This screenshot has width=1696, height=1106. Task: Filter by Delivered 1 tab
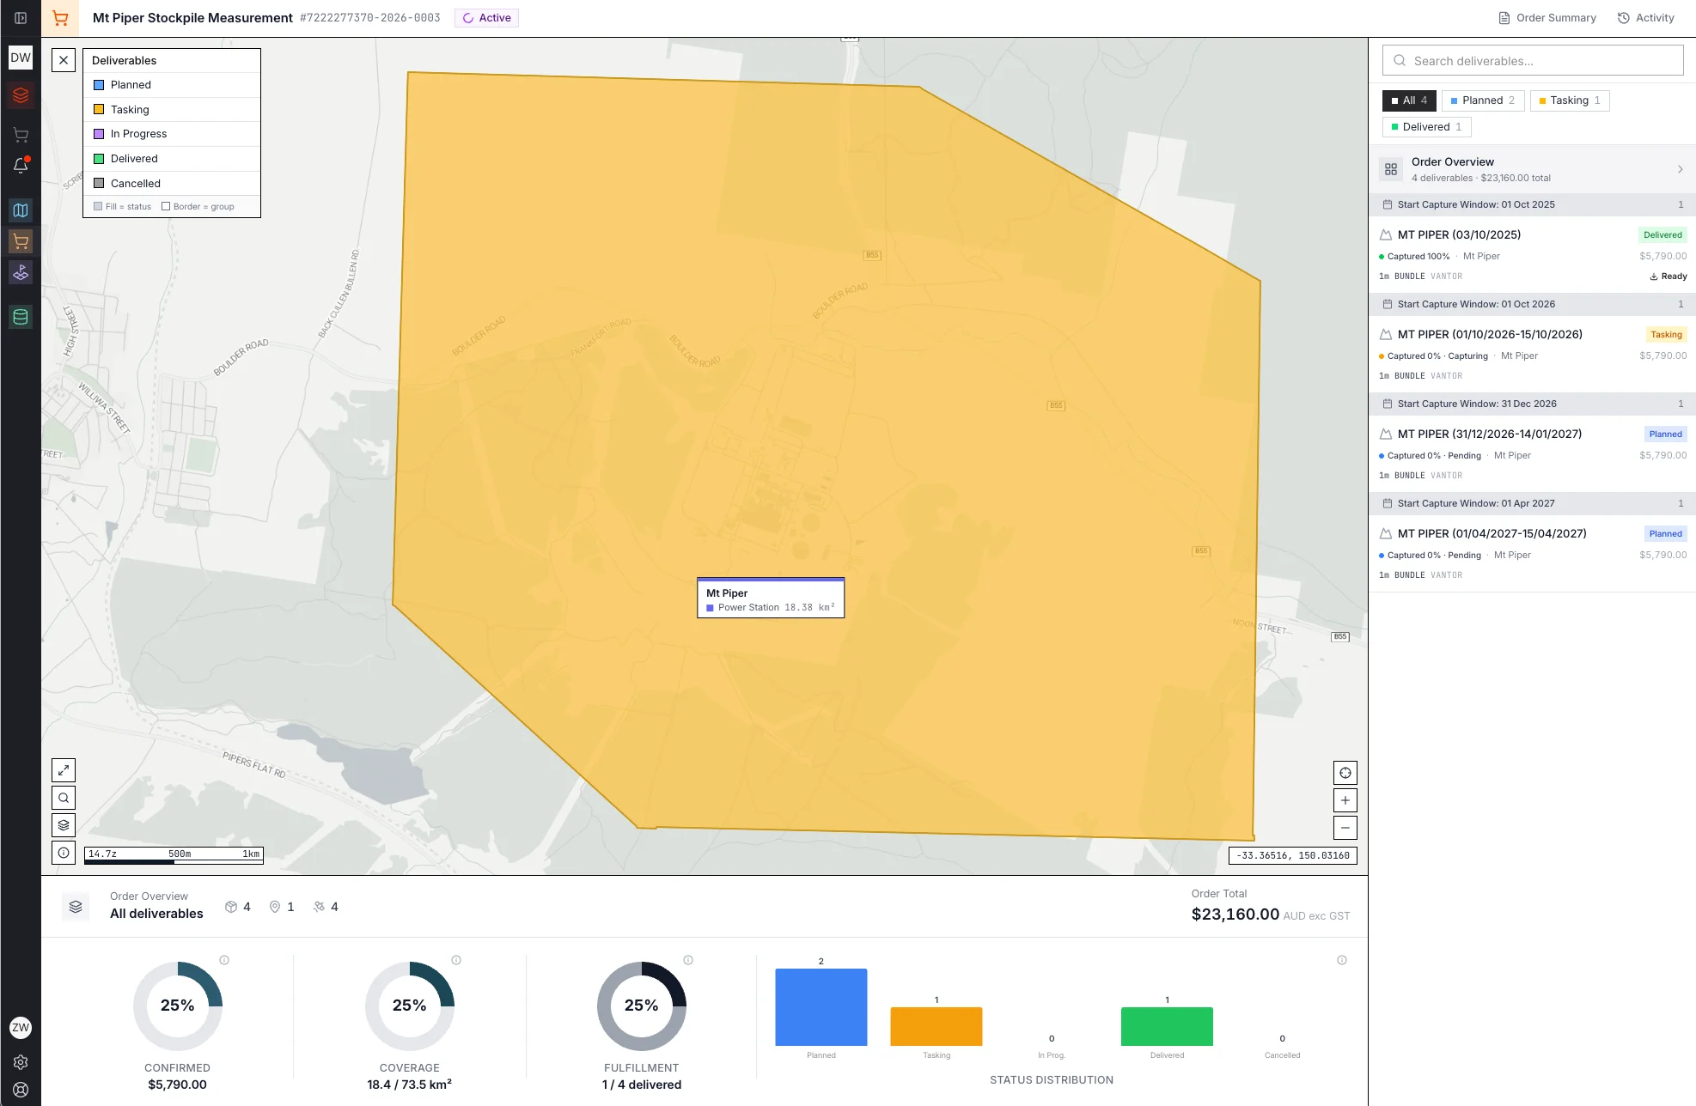pyautogui.click(x=1426, y=127)
